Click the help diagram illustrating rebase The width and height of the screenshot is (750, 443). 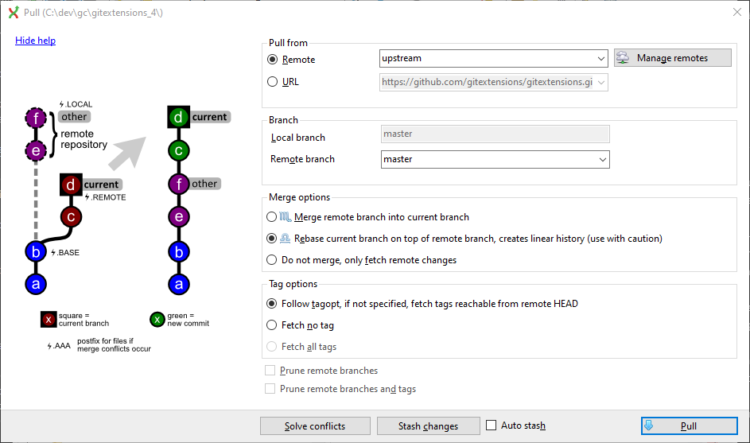tap(128, 227)
